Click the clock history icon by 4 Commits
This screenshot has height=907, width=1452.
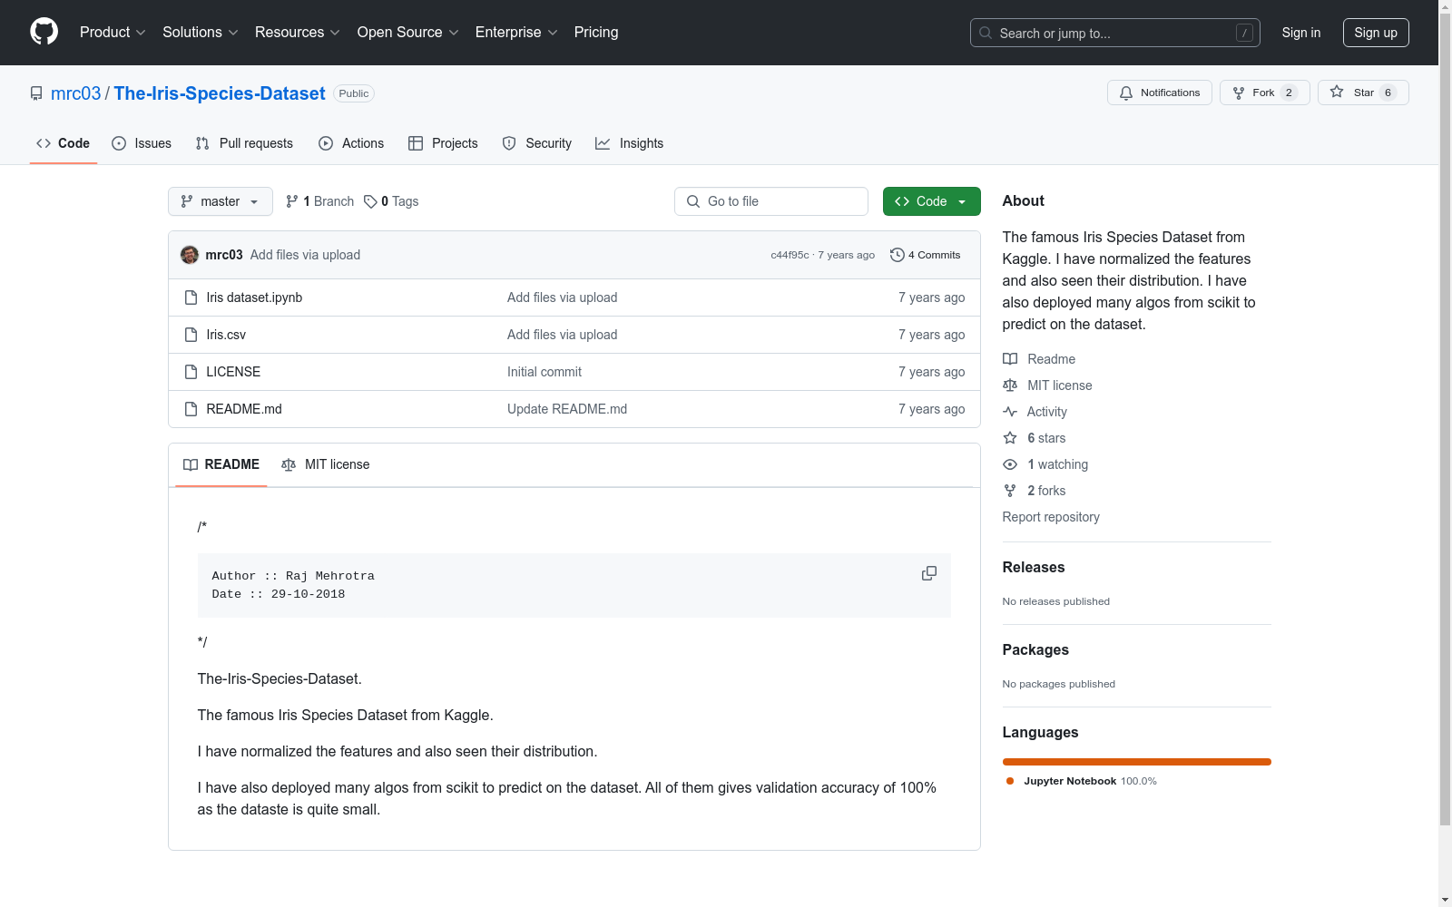(898, 255)
